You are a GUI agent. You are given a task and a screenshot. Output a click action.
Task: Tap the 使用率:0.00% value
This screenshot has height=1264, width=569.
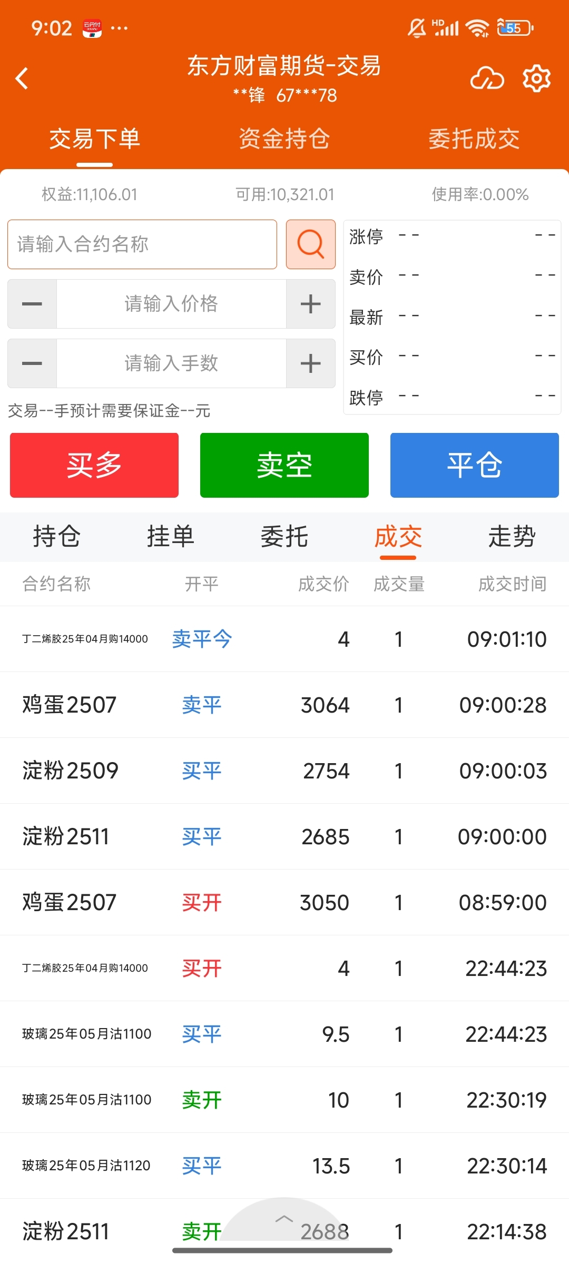480,194
